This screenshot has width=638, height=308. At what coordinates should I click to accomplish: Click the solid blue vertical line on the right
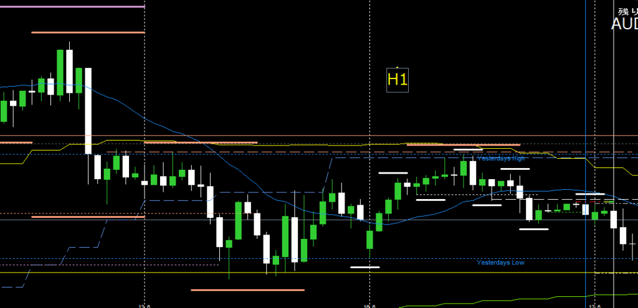tap(586, 93)
